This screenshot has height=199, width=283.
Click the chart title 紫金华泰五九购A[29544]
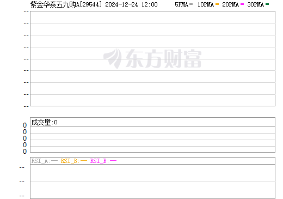click(x=66, y=4)
